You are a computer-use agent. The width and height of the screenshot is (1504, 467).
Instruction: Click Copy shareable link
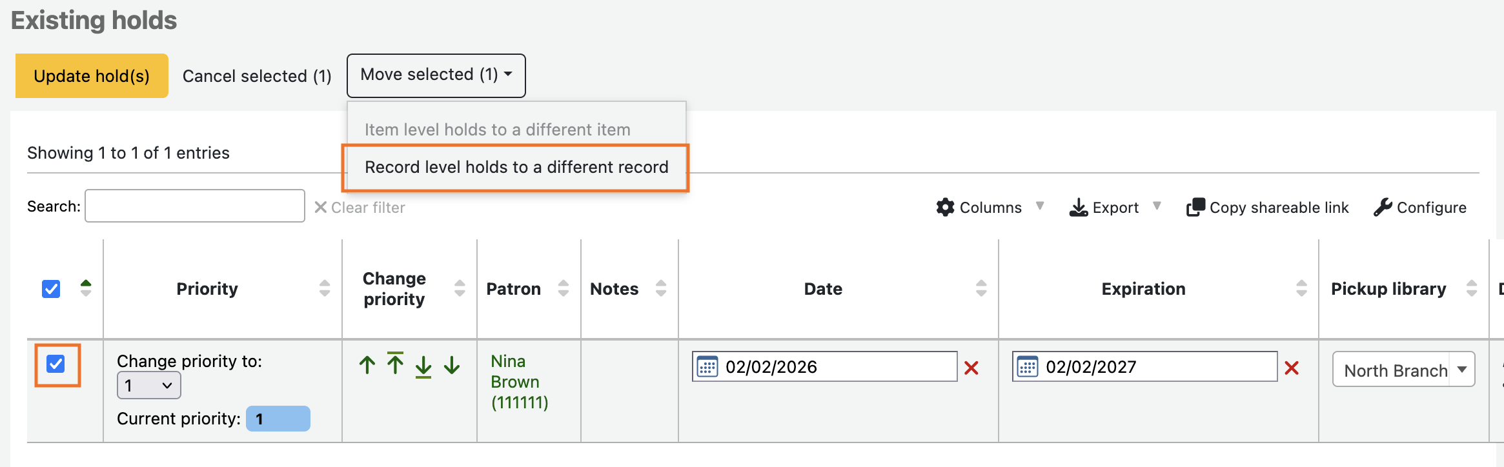pyautogui.click(x=1268, y=208)
